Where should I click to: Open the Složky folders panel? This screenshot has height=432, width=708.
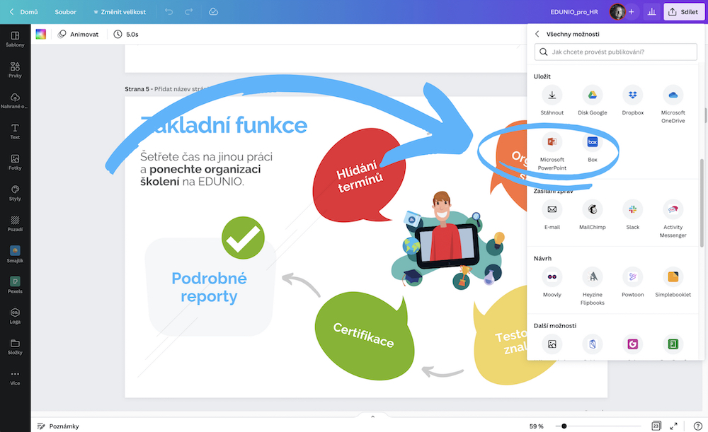coord(15,346)
